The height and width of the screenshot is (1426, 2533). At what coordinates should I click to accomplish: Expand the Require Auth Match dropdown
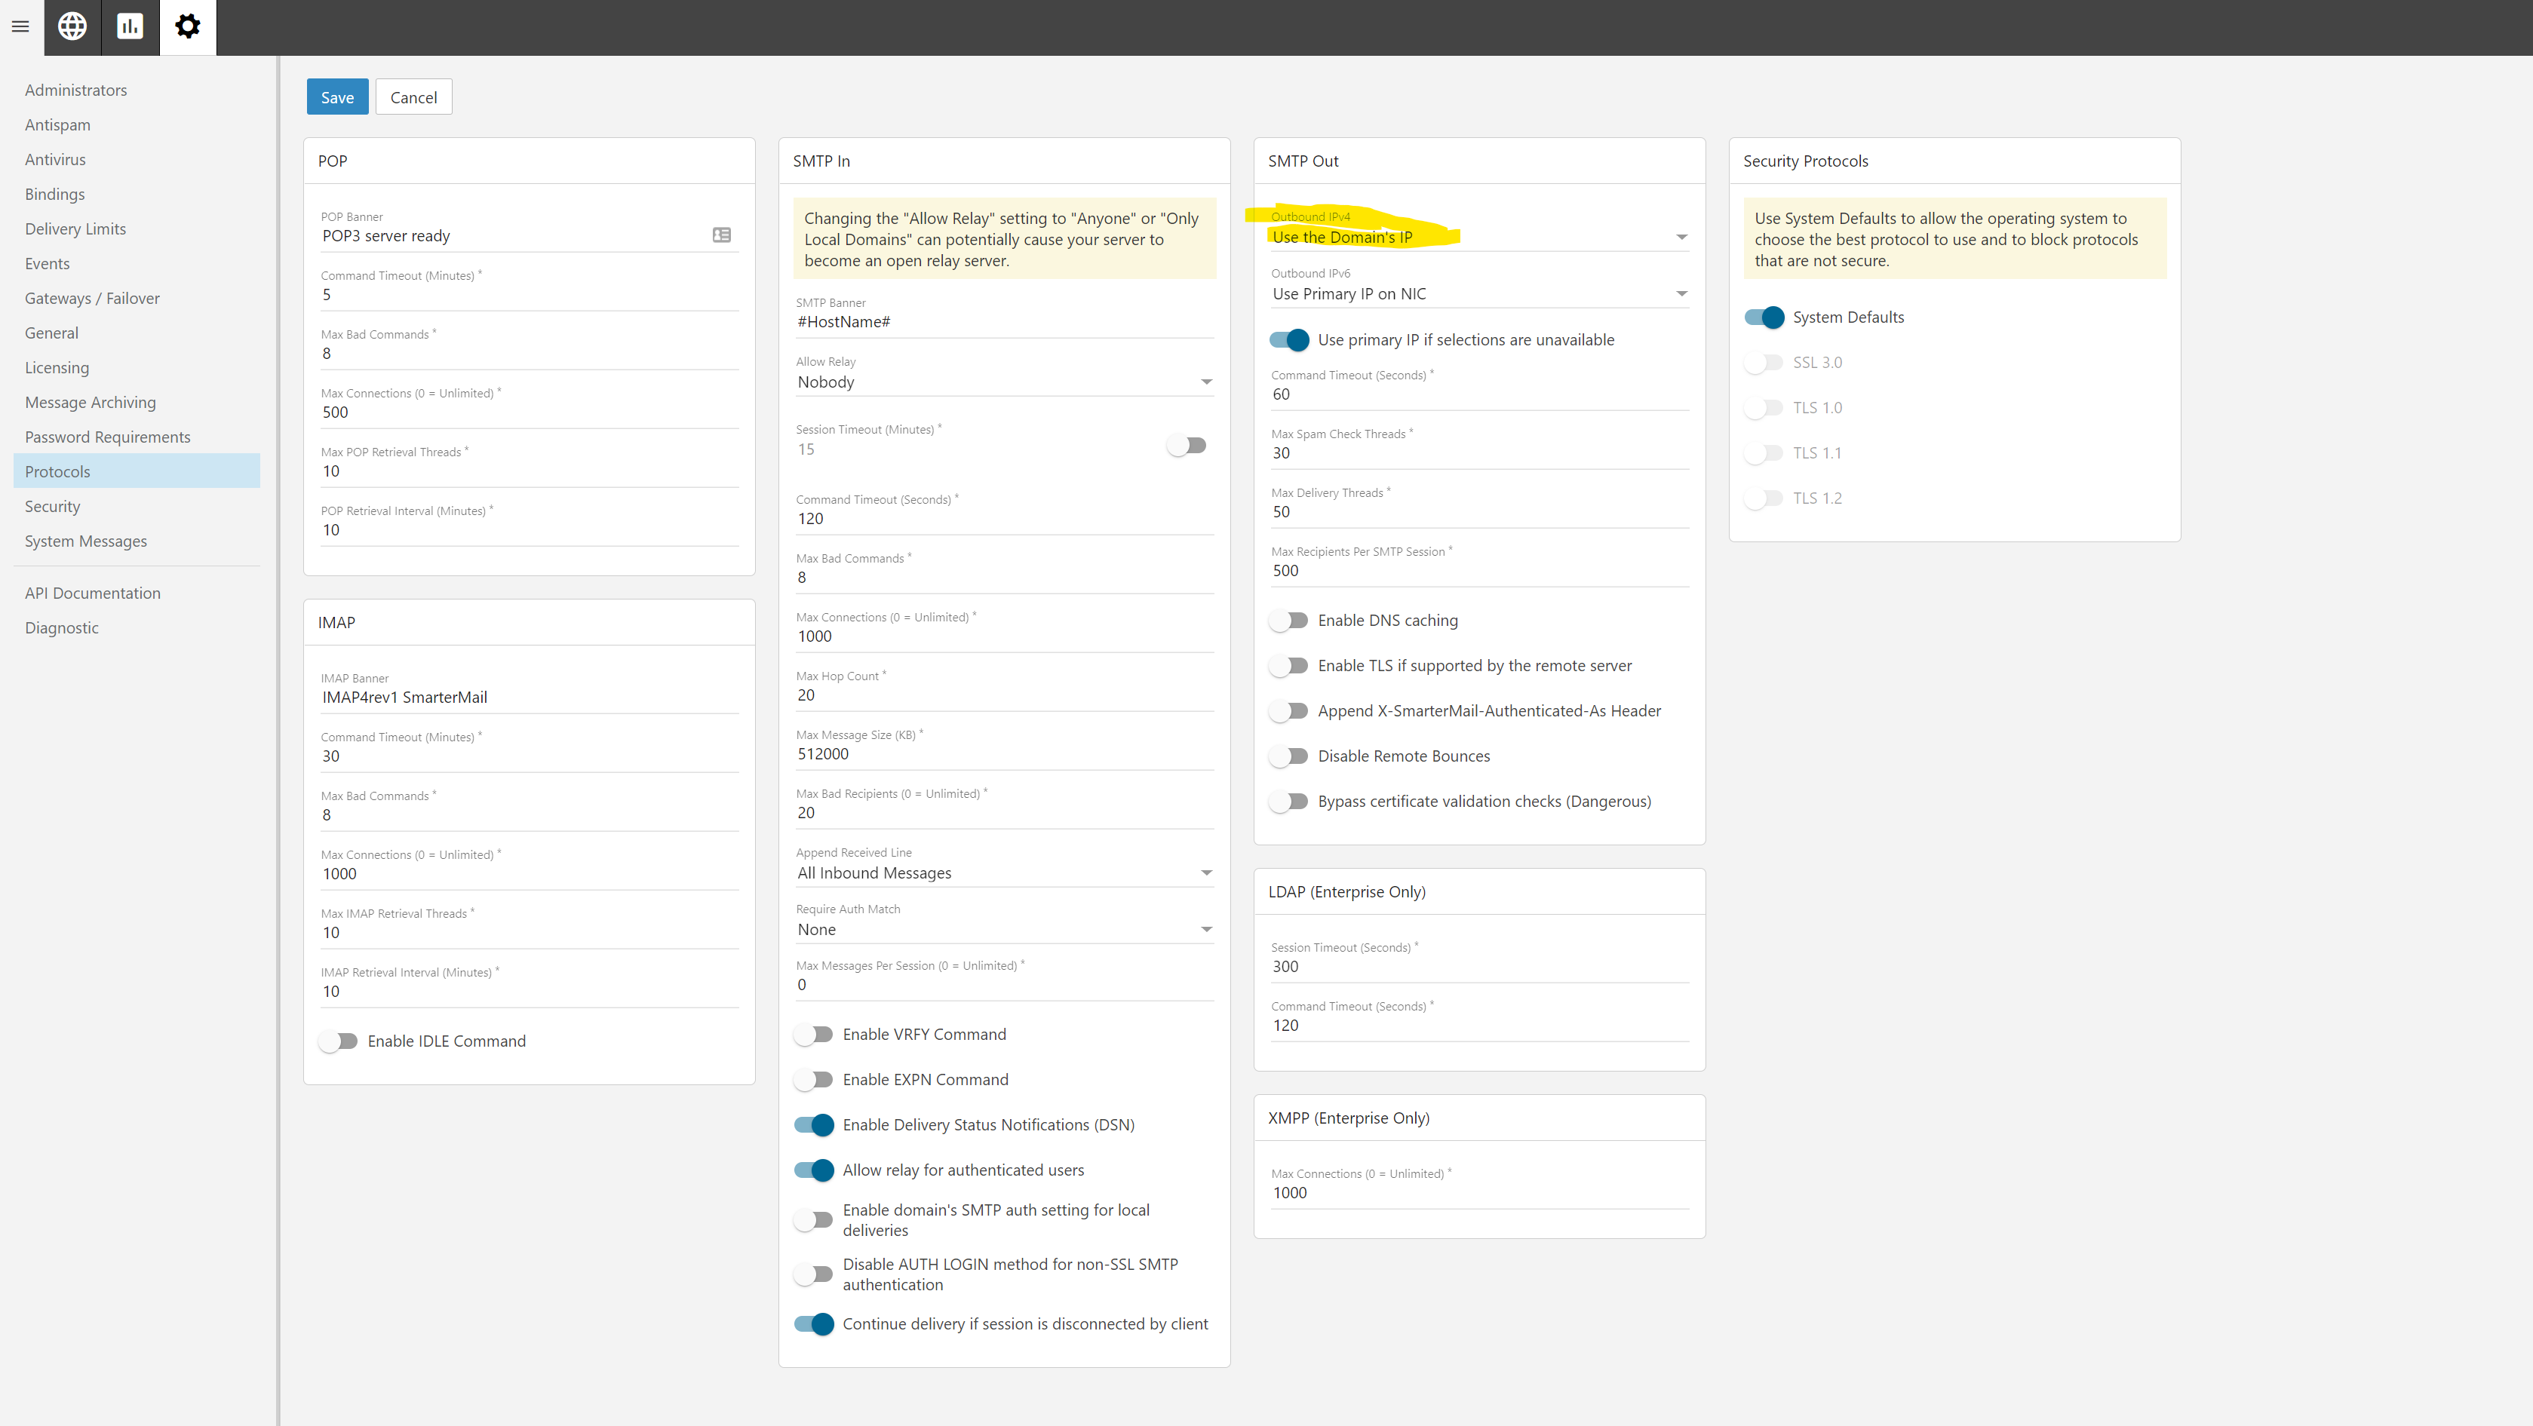[x=1003, y=930]
